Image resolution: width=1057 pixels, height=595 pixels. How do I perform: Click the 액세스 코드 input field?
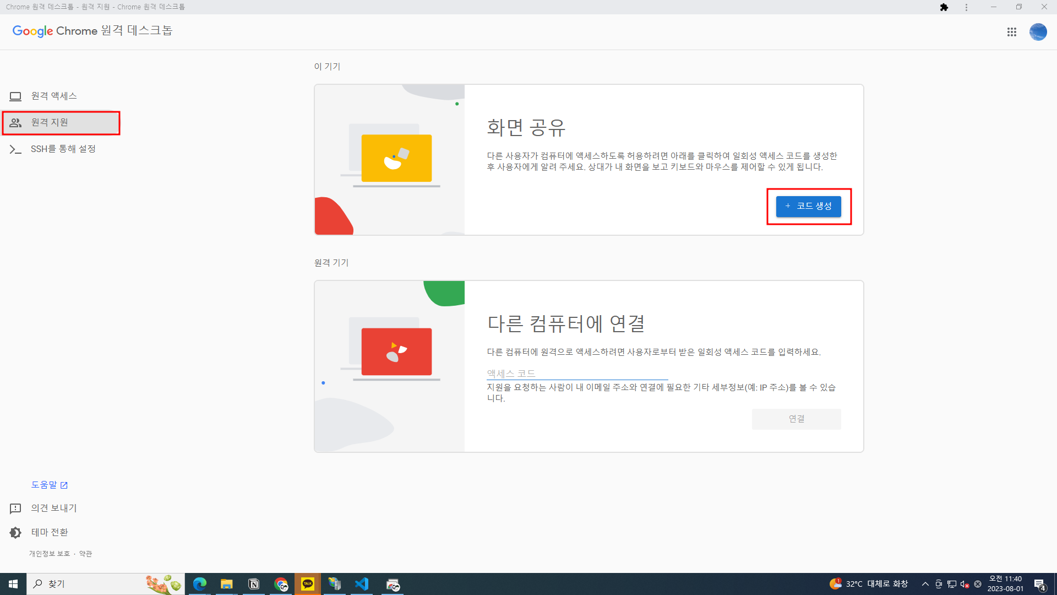[x=576, y=373]
